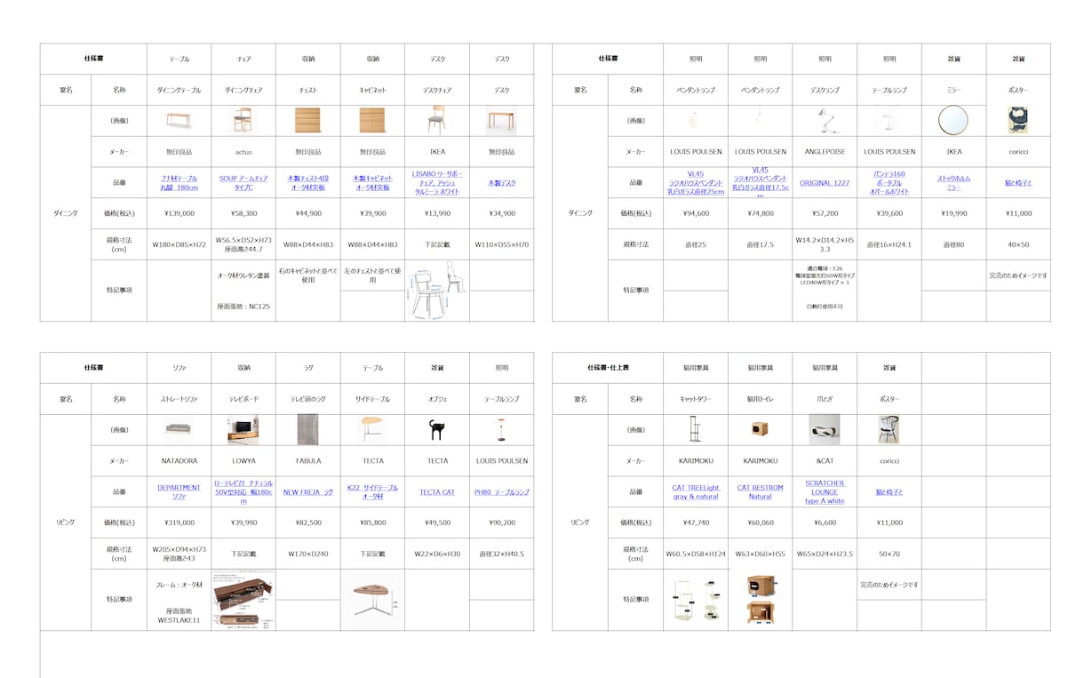Select the LISABO chair dimension diagram
The image size is (1084, 678).
tap(436, 291)
